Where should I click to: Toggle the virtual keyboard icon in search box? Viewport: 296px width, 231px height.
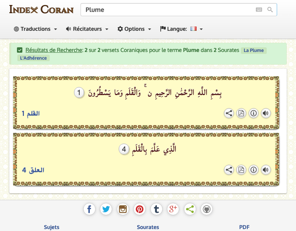click(x=259, y=10)
